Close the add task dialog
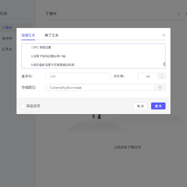The height and width of the screenshot is (187, 187). coord(164,35)
